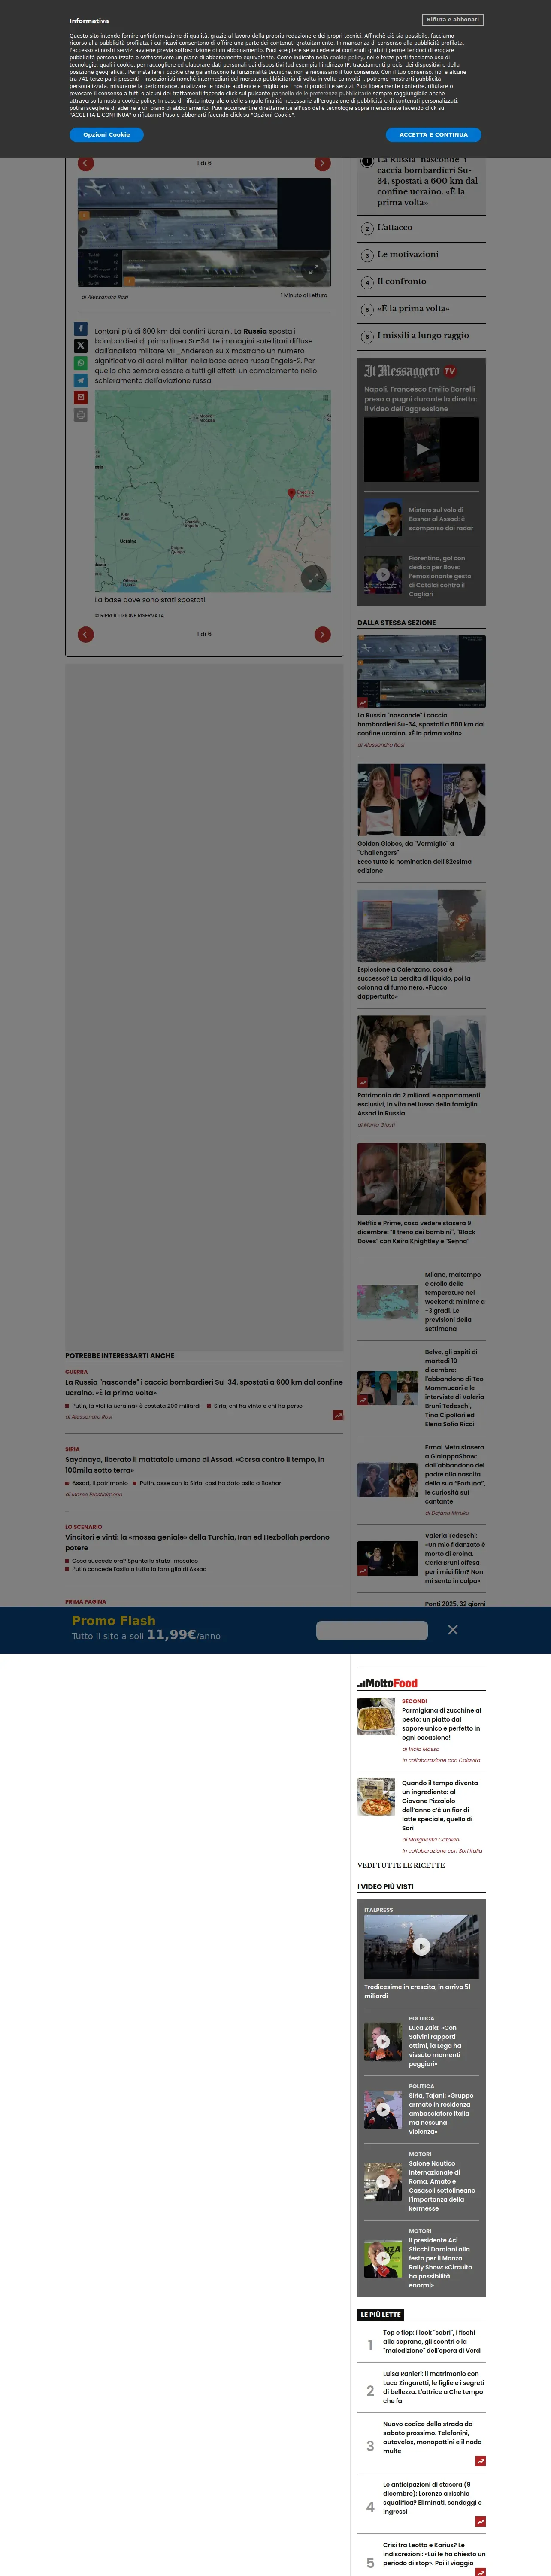Open 'Top e flop' most-read item
This screenshot has height=2576, width=551.
coord(432,2341)
